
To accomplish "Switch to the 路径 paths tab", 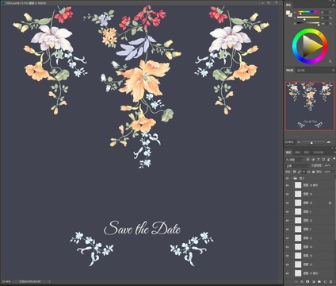I will pos(307,153).
